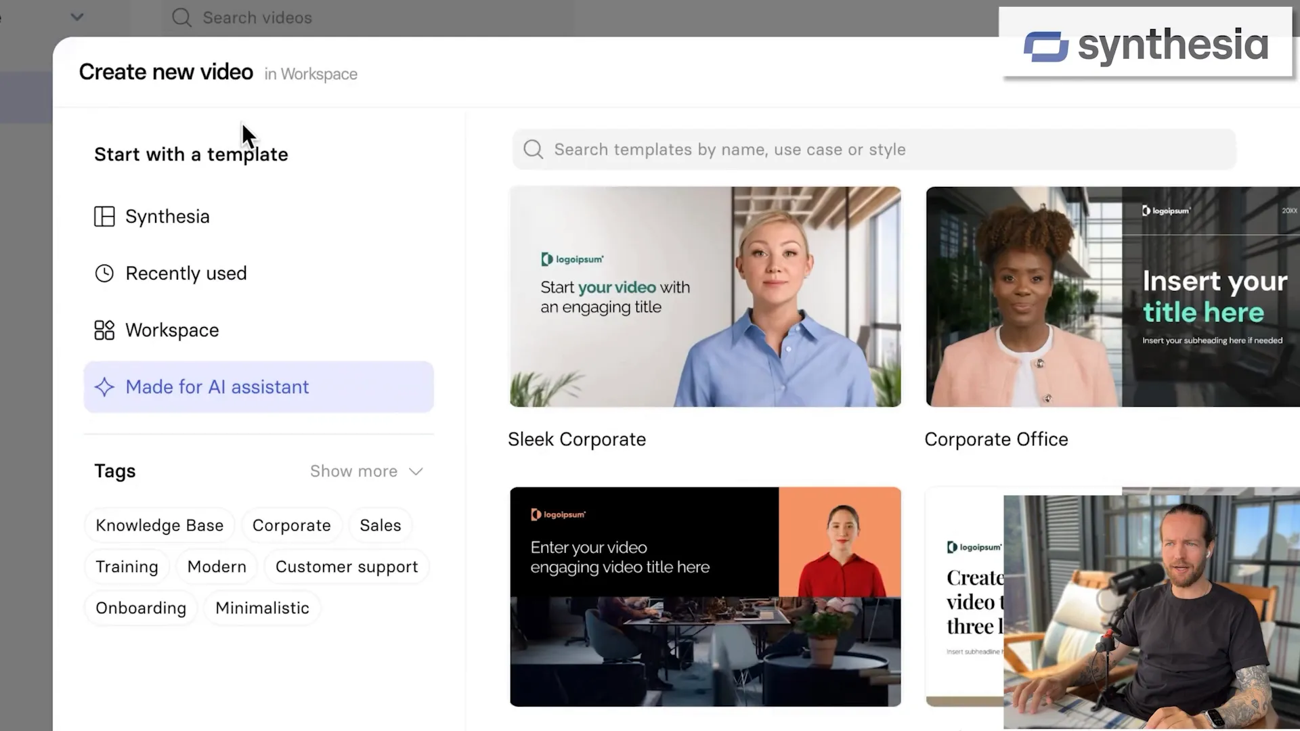Filter by the Sales tag
This screenshot has width=1300, height=731.
tap(381, 526)
